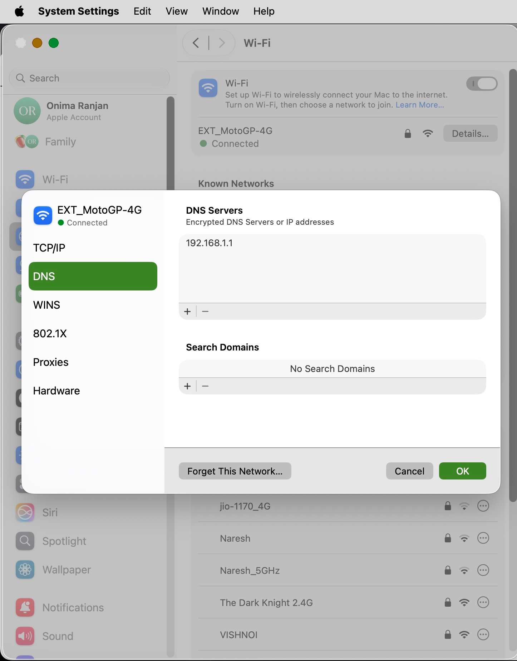Select the Naresh_5GHz network row

pos(348,570)
